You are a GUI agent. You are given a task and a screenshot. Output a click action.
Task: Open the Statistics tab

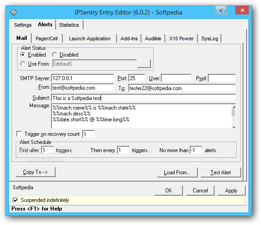pyautogui.click(x=69, y=25)
